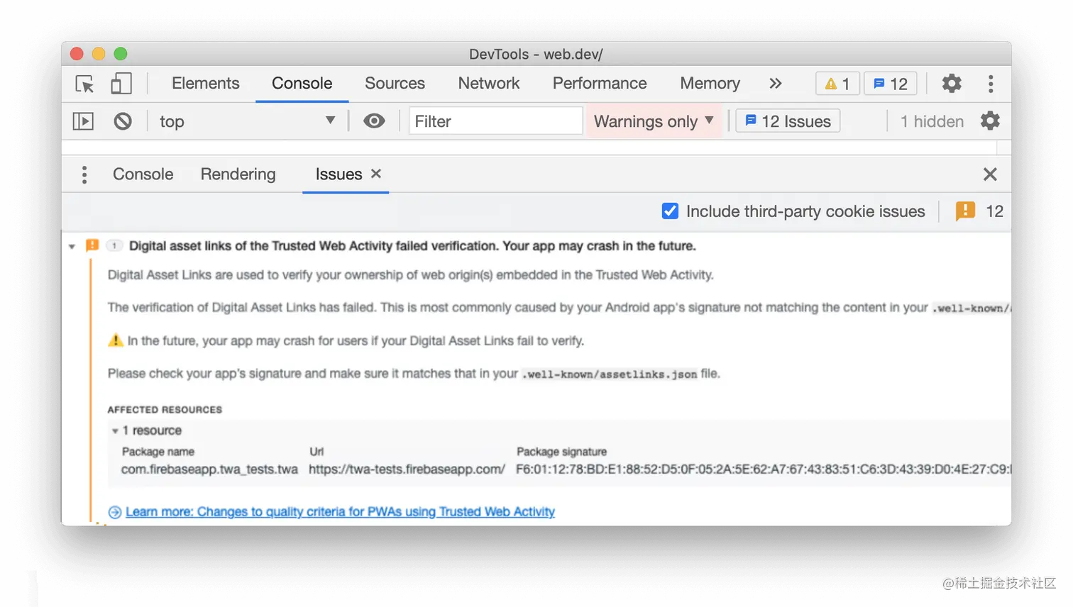
Task: Select the drawer Issues tab
Action: 339,174
